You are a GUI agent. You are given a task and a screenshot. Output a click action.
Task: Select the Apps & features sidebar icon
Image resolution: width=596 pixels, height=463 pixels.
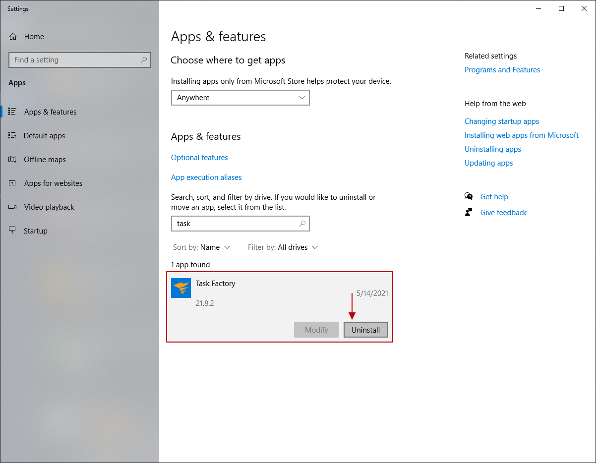pyautogui.click(x=14, y=112)
